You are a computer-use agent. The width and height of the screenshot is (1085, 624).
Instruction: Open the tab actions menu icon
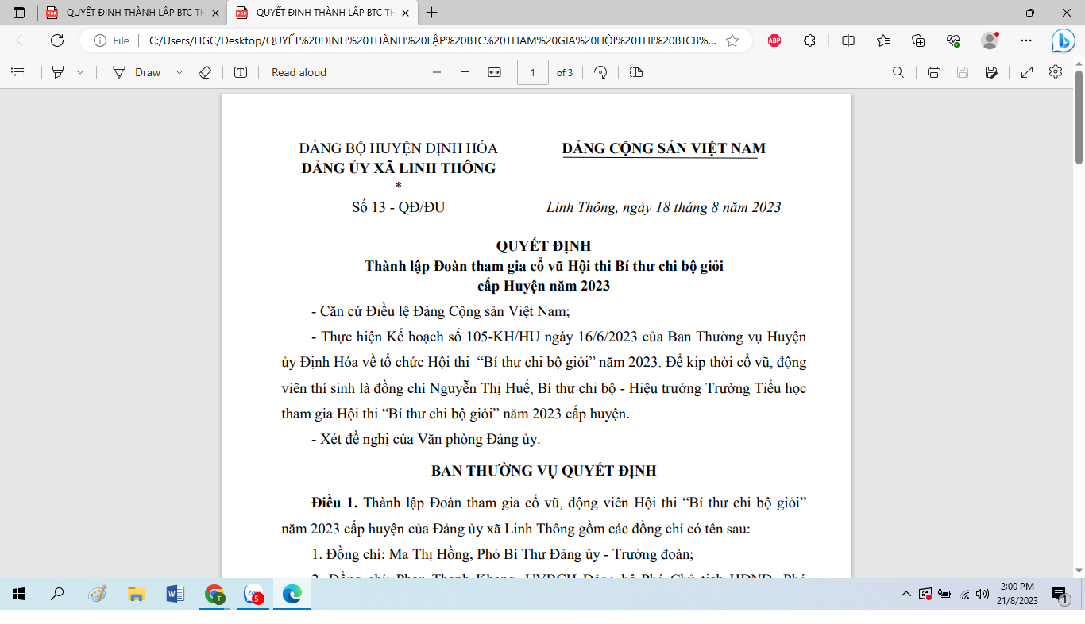click(19, 13)
